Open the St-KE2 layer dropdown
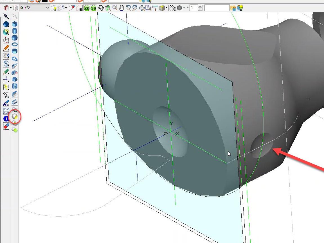The width and height of the screenshot is (324, 243). [x=47, y=8]
